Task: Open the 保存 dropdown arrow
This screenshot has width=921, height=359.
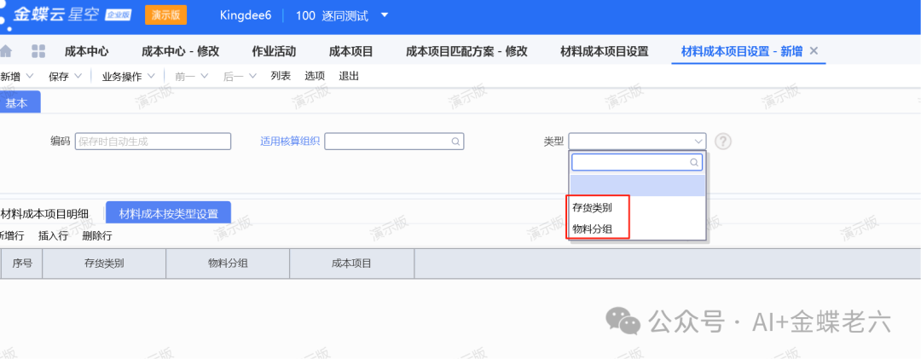Action: point(78,76)
